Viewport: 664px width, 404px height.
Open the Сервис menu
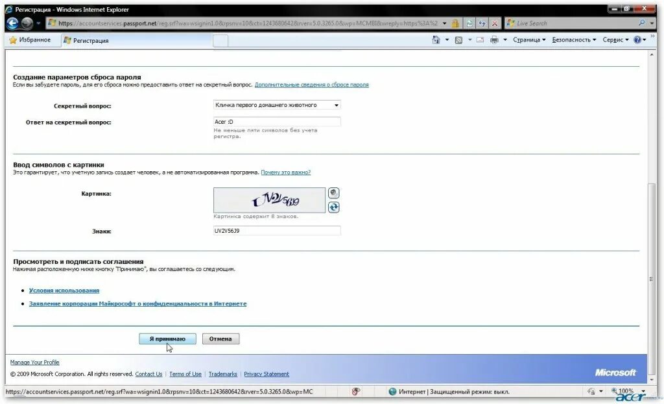click(x=615, y=40)
